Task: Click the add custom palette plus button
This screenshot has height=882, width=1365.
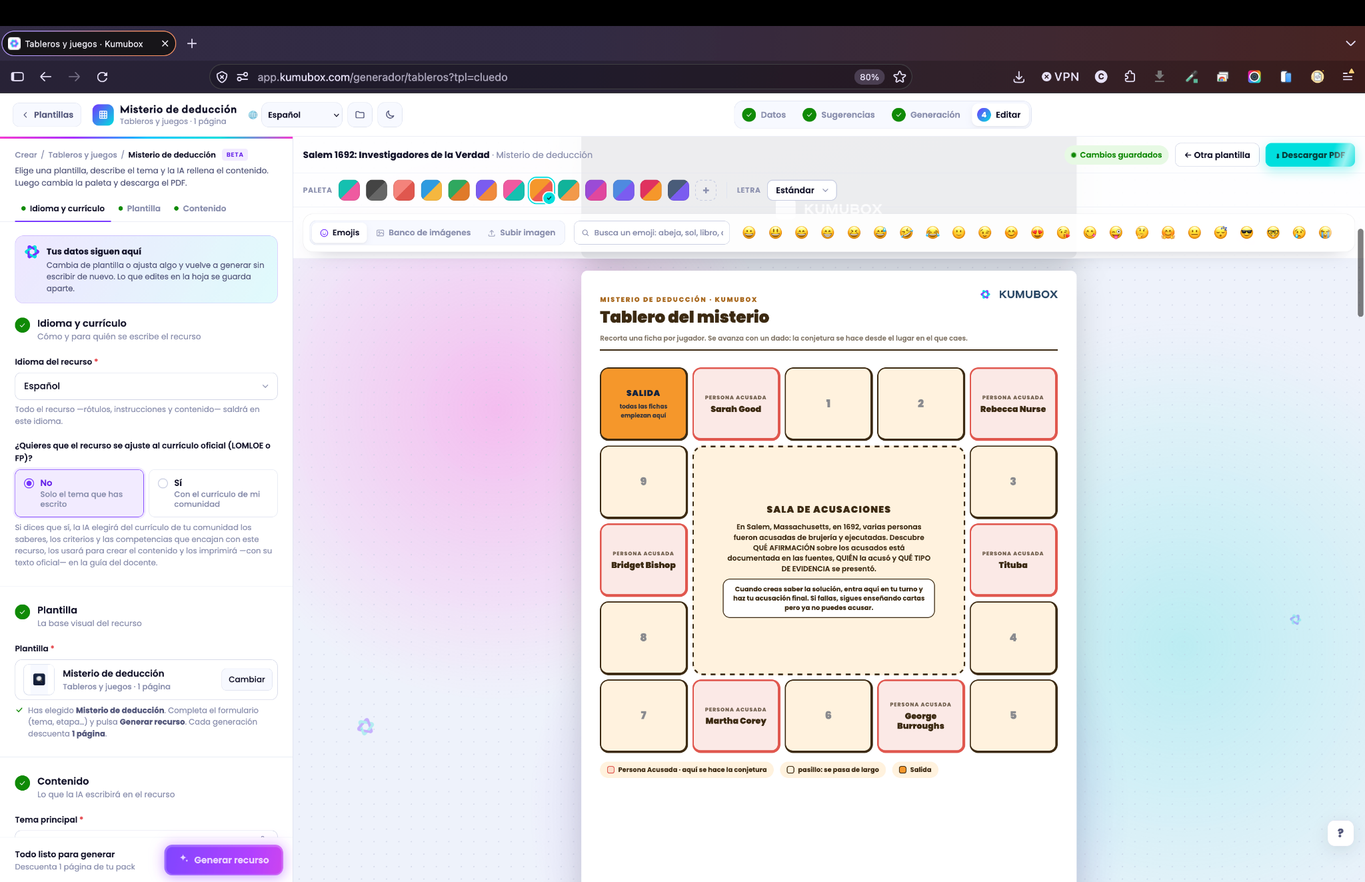Action: 706,190
